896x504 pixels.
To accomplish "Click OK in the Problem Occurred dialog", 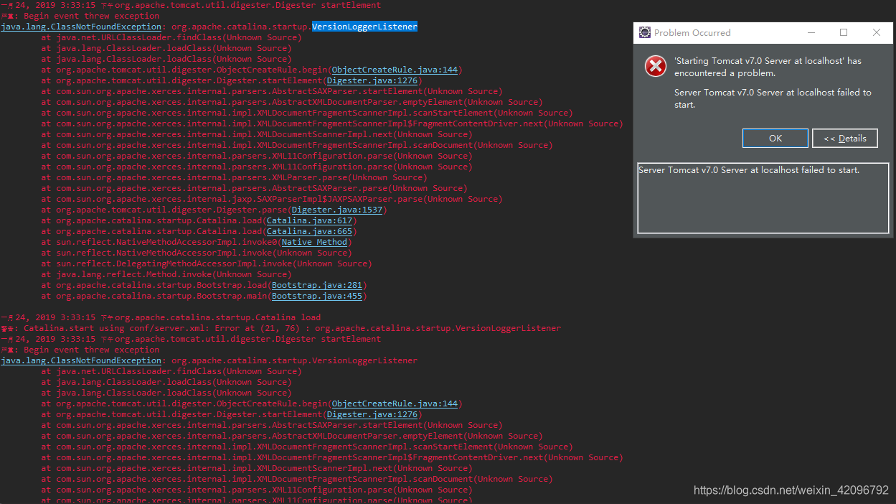I will [x=775, y=139].
